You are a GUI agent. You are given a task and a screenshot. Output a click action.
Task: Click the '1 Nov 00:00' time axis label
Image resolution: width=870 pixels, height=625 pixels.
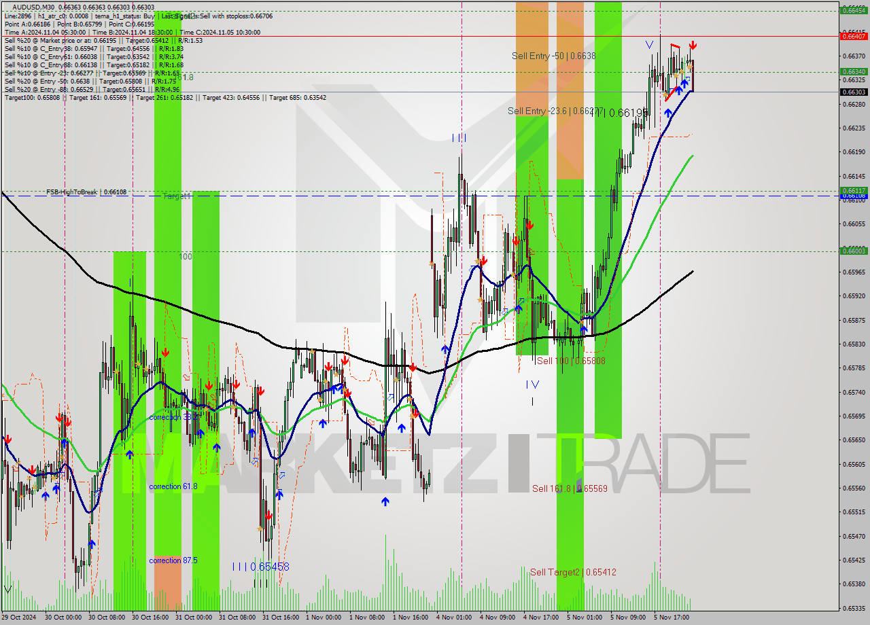tap(323, 618)
